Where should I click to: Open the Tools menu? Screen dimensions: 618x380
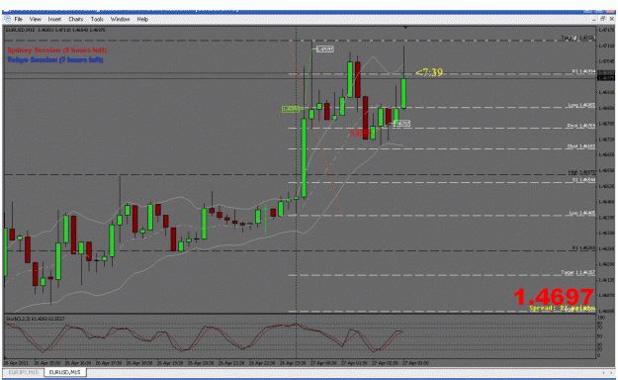97,19
